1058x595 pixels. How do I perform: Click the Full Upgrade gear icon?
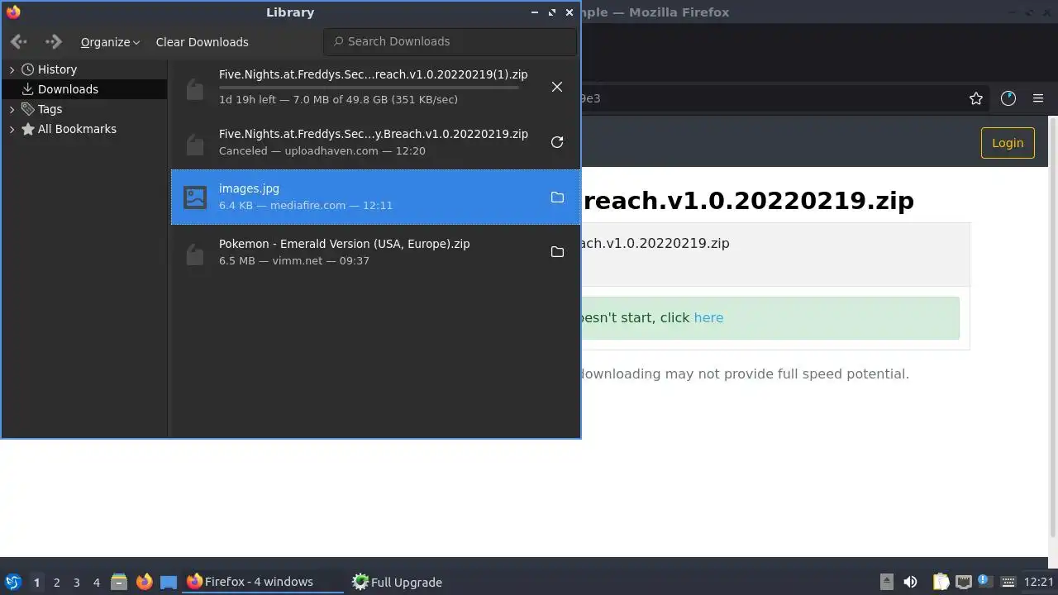360,582
